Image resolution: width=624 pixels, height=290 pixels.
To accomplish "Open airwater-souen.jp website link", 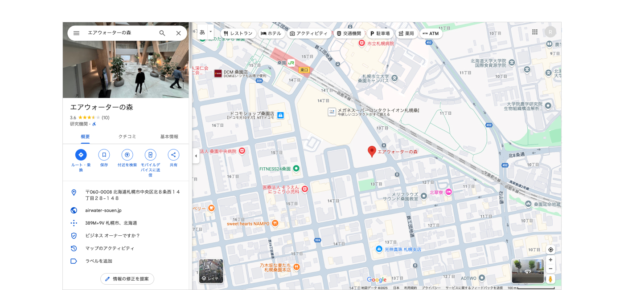I will point(103,210).
